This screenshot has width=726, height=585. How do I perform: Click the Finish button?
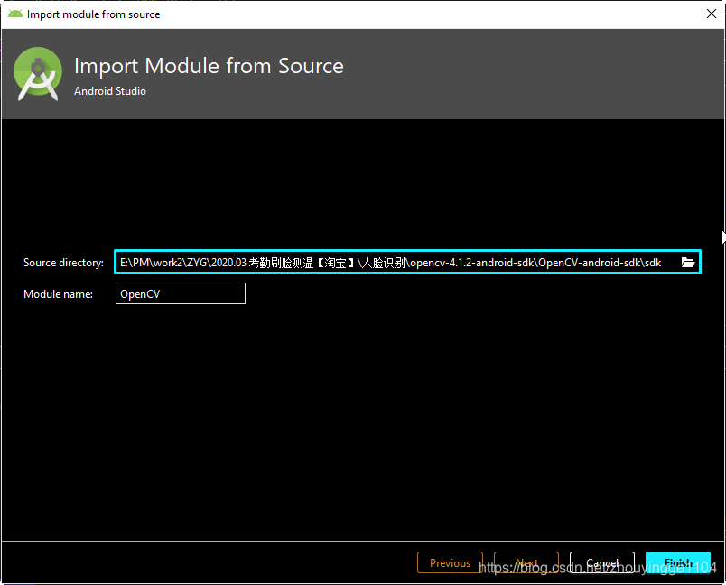click(678, 562)
